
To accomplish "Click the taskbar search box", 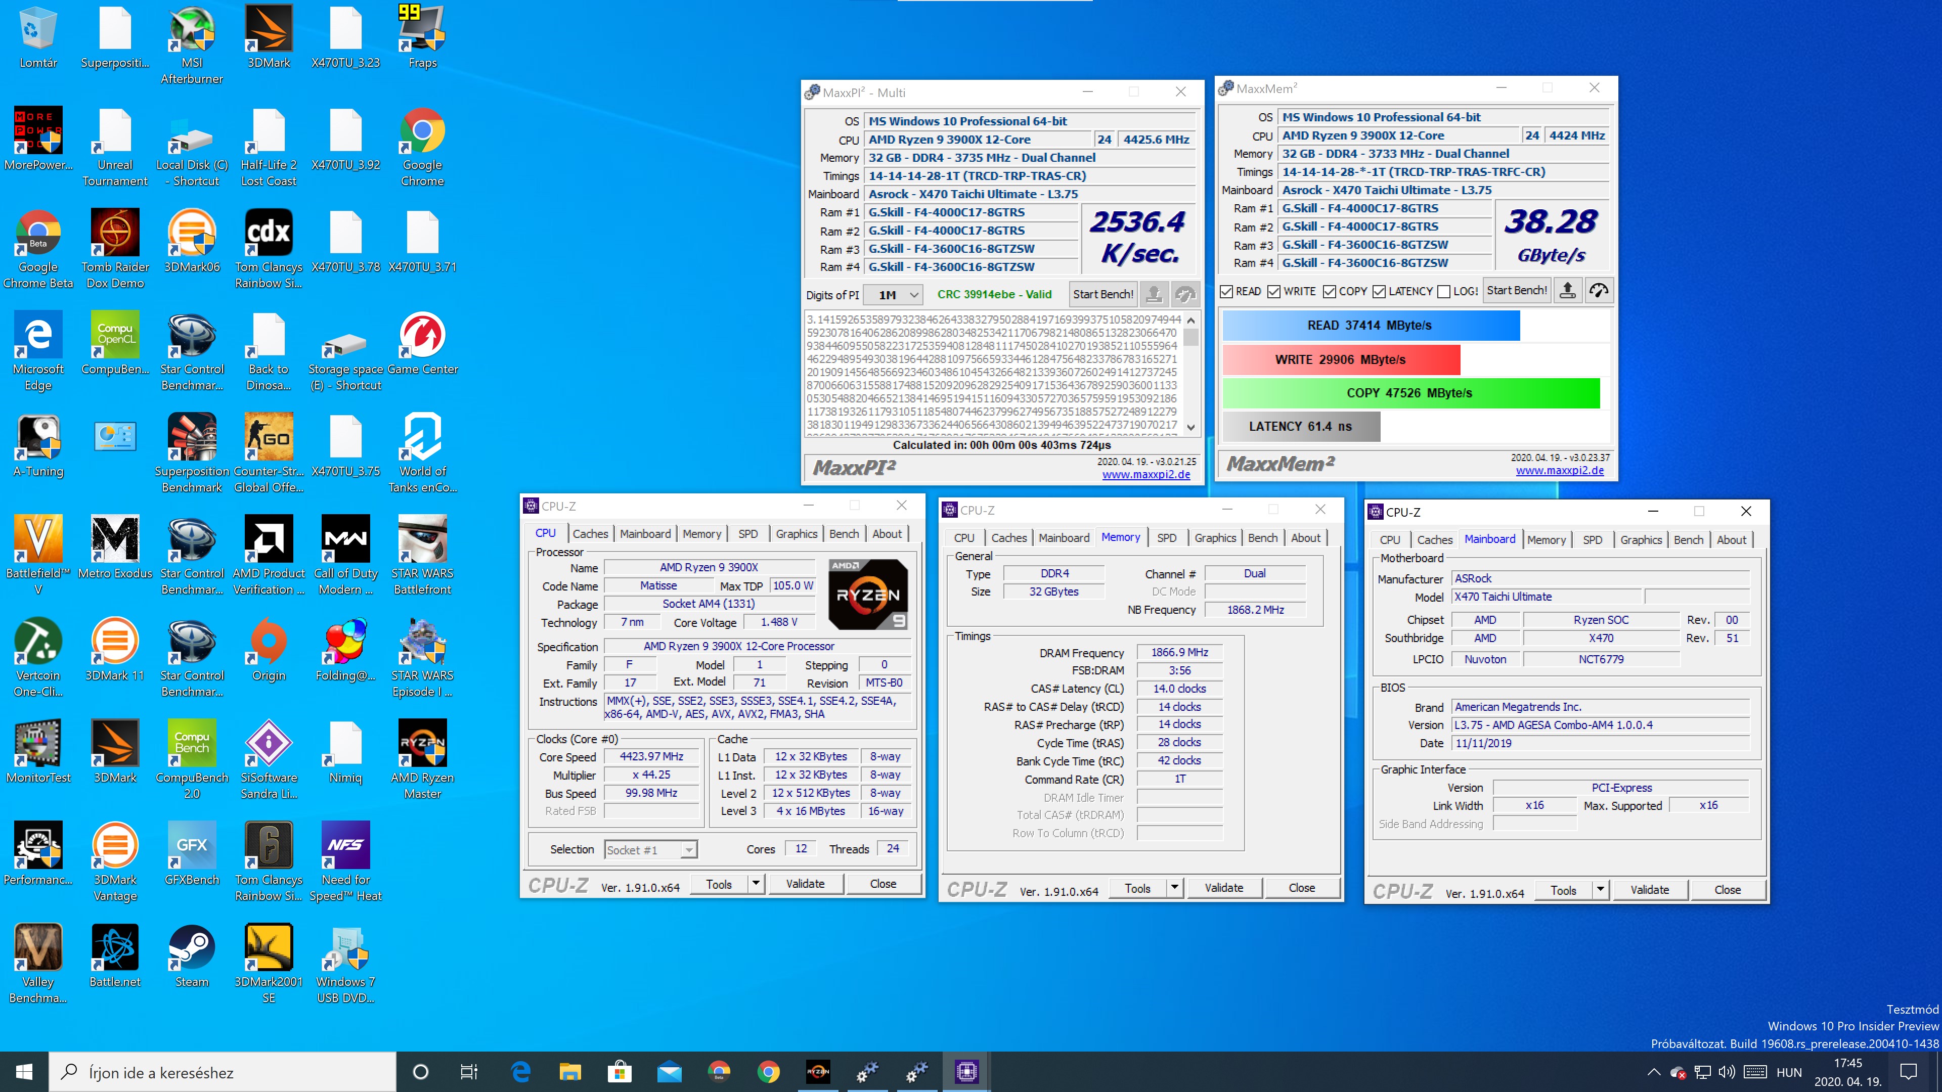I will (x=223, y=1072).
